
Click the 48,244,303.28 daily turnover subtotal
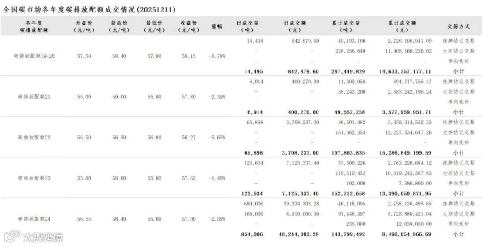tap(299, 234)
